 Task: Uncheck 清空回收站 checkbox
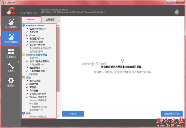(27, 81)
